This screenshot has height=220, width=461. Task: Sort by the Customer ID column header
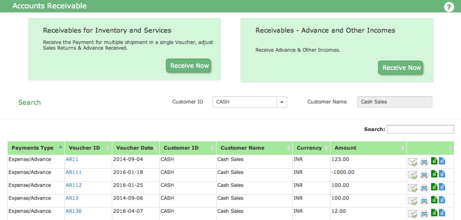click(x=188, y=148)
